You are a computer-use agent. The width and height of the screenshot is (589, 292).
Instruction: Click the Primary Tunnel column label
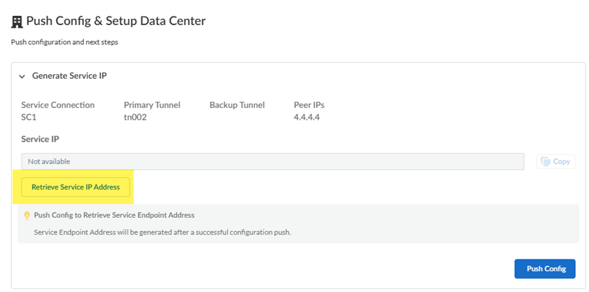(x=152, y=105)
